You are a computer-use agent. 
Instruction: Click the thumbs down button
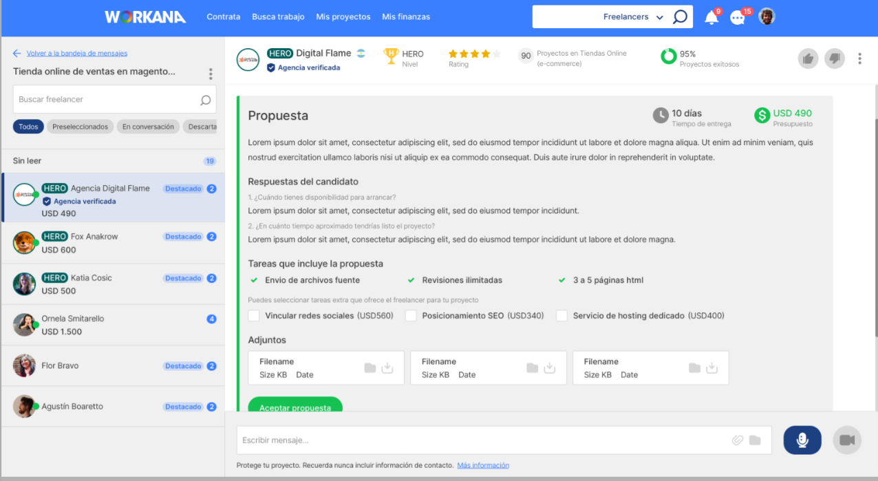[x=833, y=58]
